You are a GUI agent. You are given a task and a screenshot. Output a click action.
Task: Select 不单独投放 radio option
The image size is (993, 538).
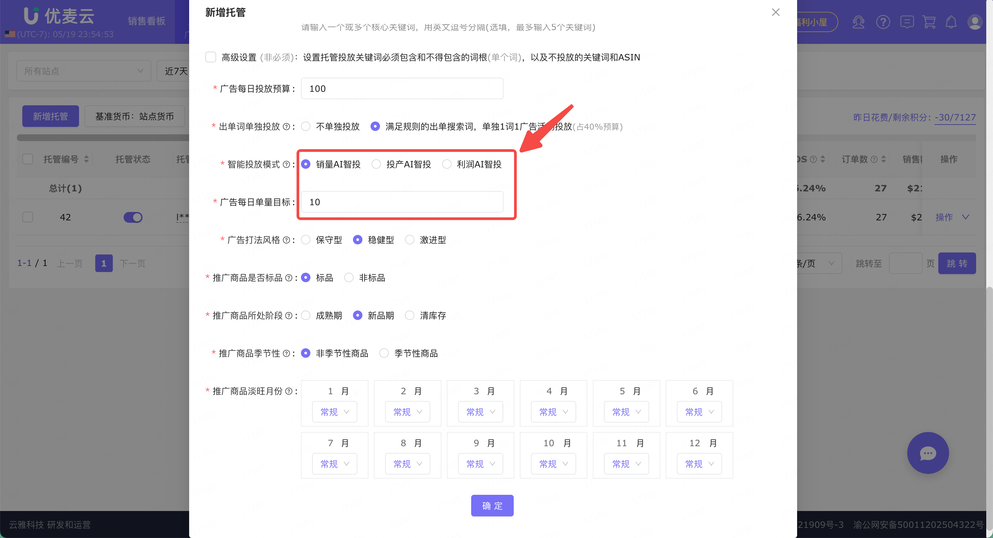point(306,126)
